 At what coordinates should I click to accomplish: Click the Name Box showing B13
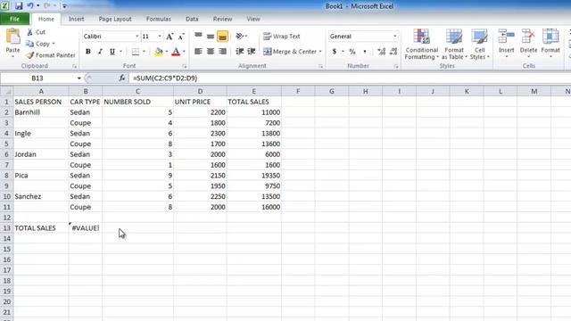pos(37,78)
